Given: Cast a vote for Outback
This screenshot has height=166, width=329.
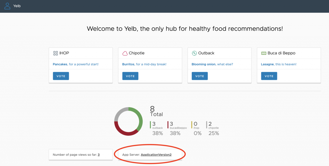Looking at the screenshot, I should [200, 76].
